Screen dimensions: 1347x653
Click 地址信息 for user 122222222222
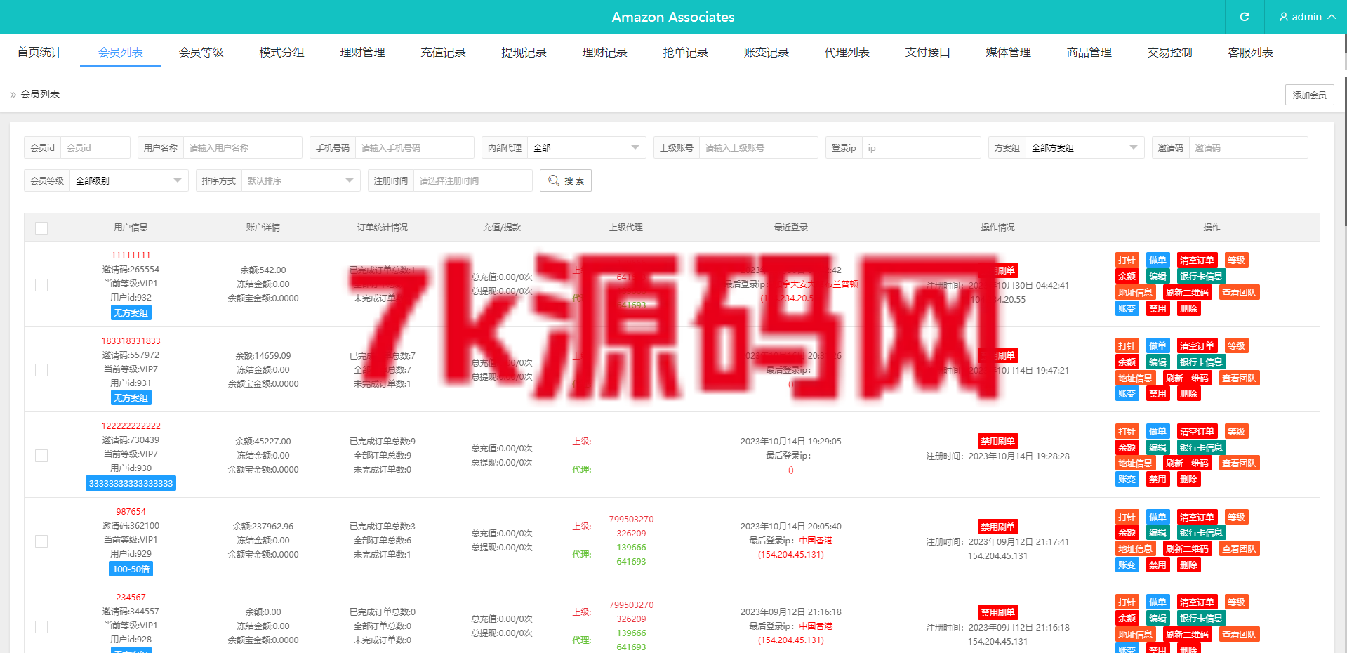[x=1135, y=463]
